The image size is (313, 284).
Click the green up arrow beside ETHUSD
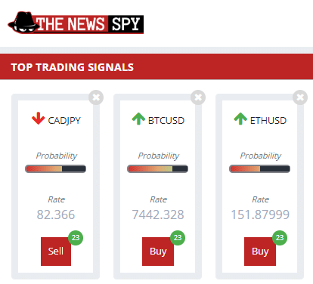(x=240, y=119)
